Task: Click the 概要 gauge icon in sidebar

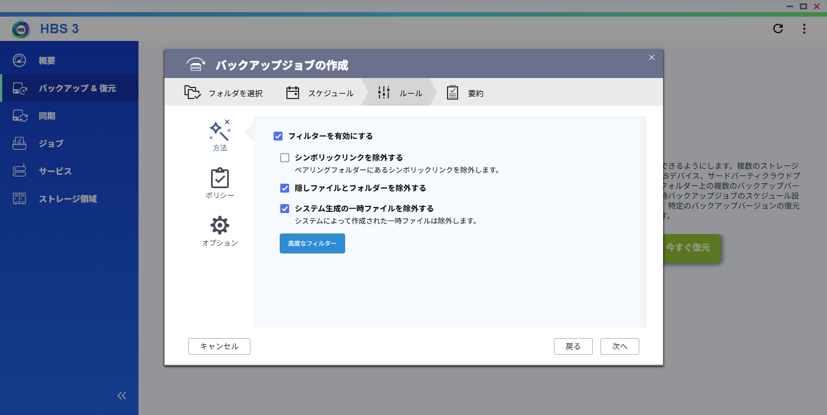Action: pos(19,61)
